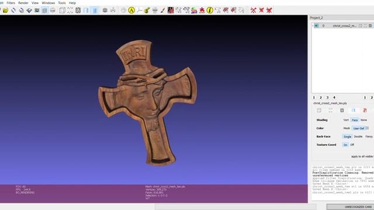
Task: Click the reload mesh arrows icon
Action: pos(13,10)
